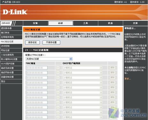Switch to the 安装 tab
The height and width of the screenshot is (120, 148).
(x=35, y=23)
